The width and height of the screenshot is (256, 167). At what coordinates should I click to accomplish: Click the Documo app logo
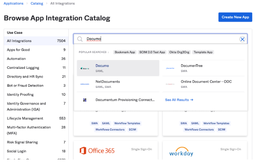point(85,68)
